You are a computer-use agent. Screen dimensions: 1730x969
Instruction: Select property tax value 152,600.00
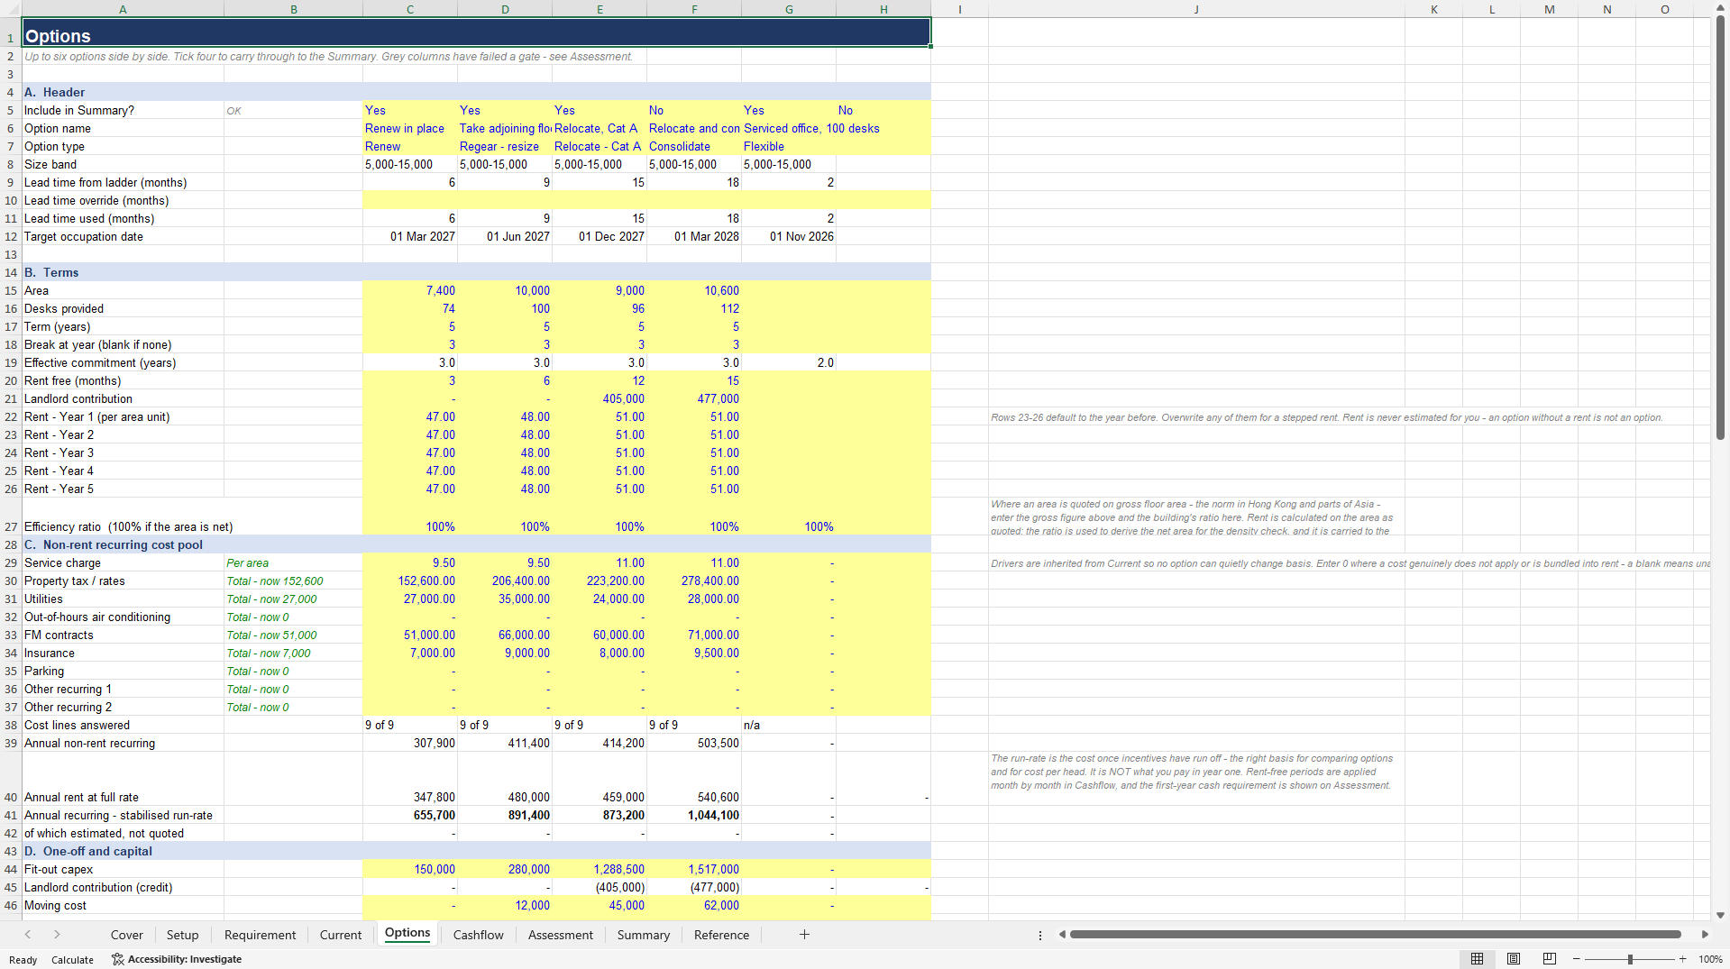click(x=410, y=580)
